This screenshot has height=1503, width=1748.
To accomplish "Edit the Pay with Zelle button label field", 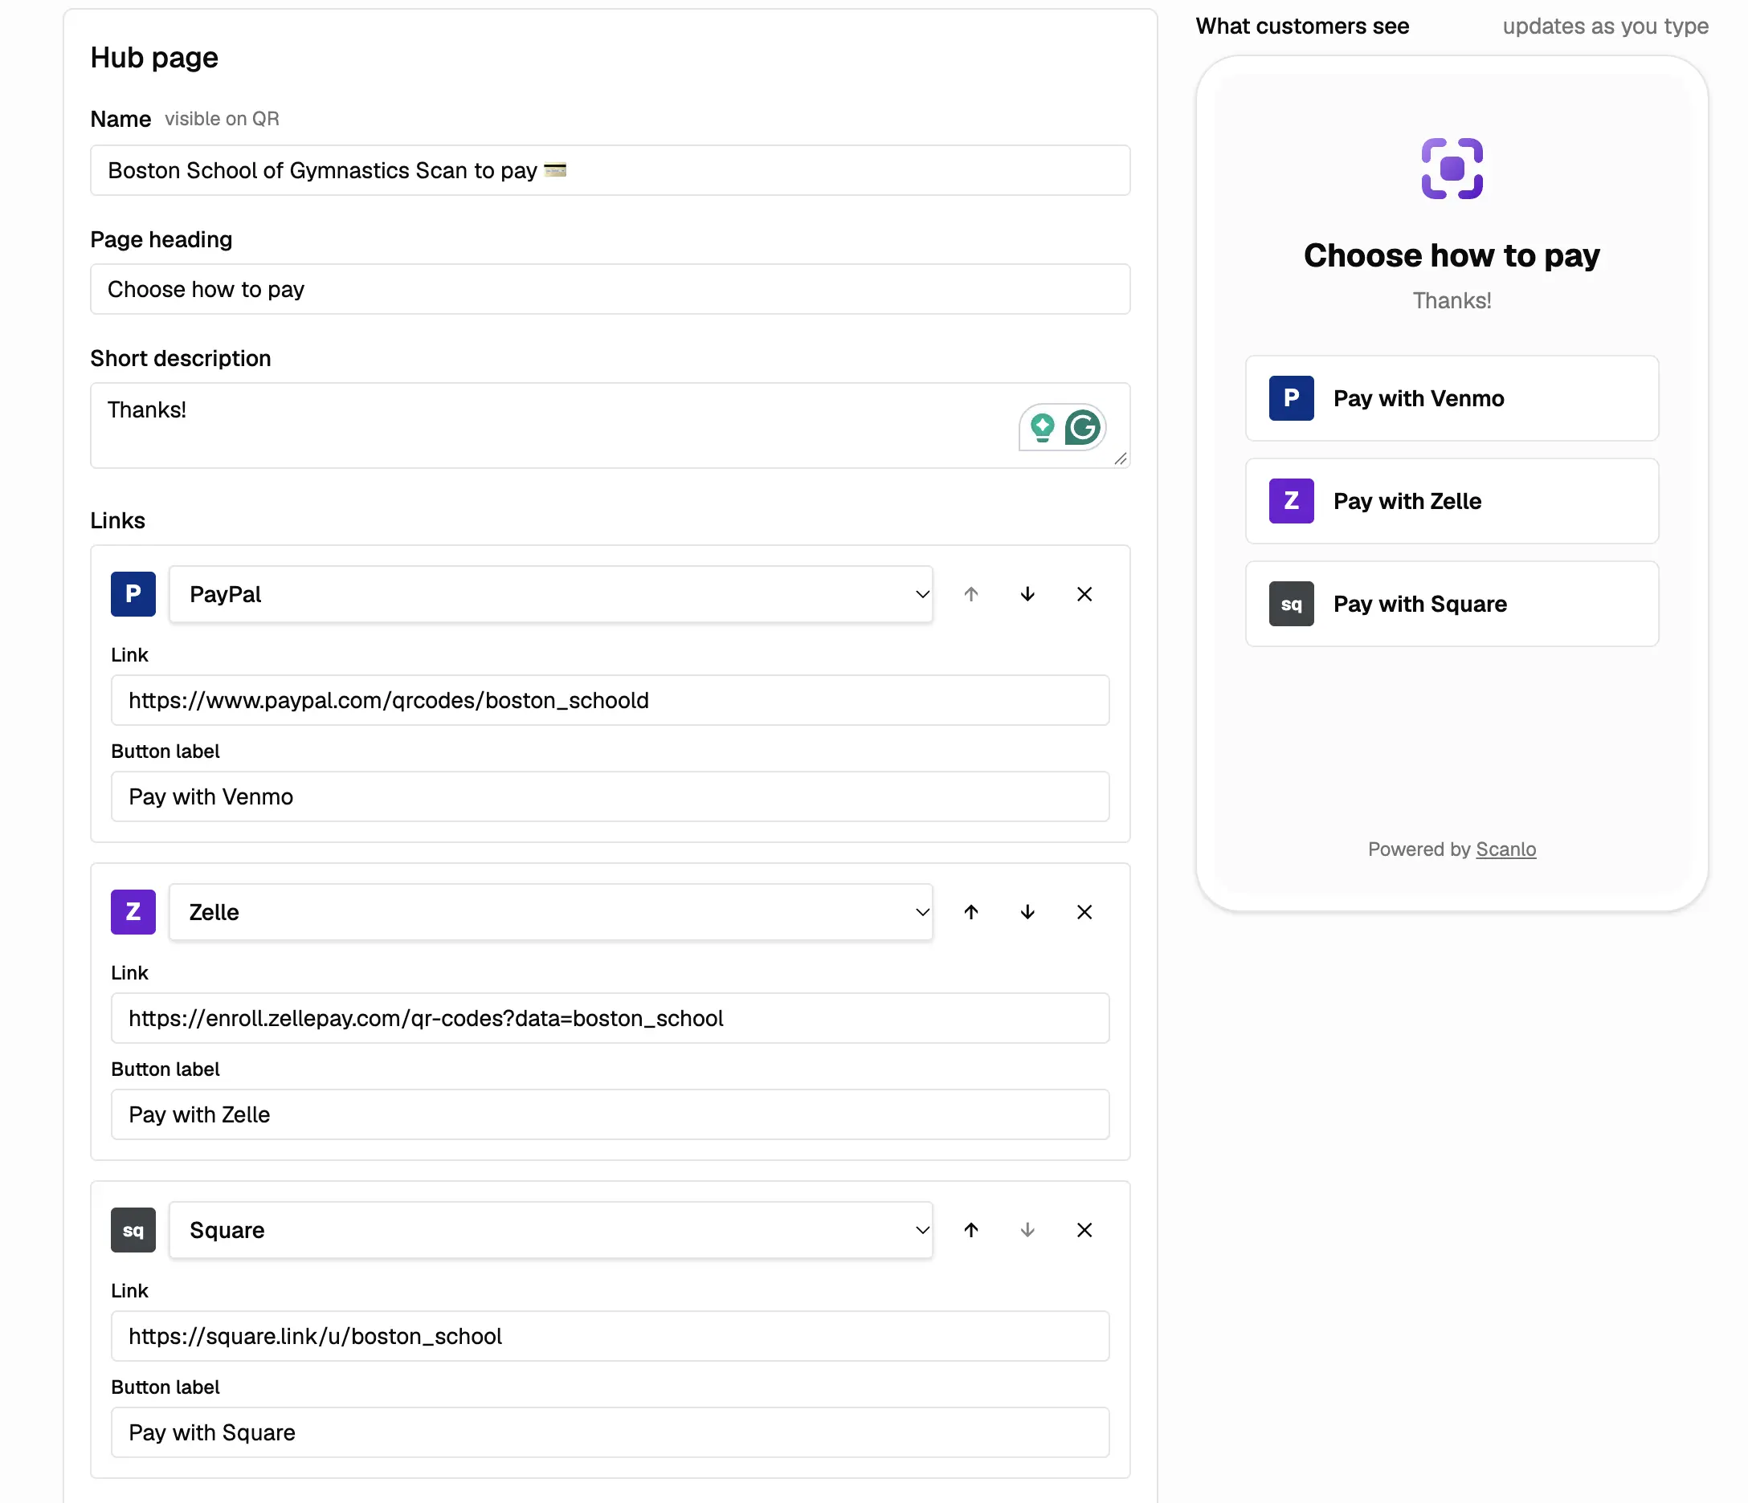I will point(610,1114).
